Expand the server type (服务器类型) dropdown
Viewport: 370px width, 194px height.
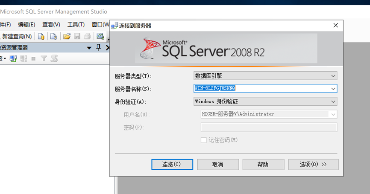pos(333,76)
